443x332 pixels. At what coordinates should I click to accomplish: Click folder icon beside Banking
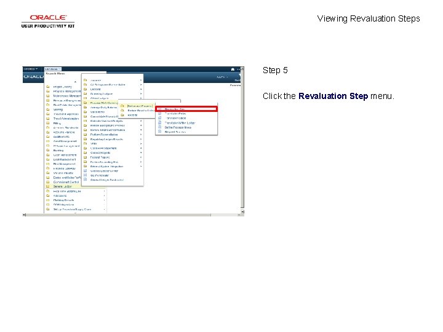[x=48, y=150]
